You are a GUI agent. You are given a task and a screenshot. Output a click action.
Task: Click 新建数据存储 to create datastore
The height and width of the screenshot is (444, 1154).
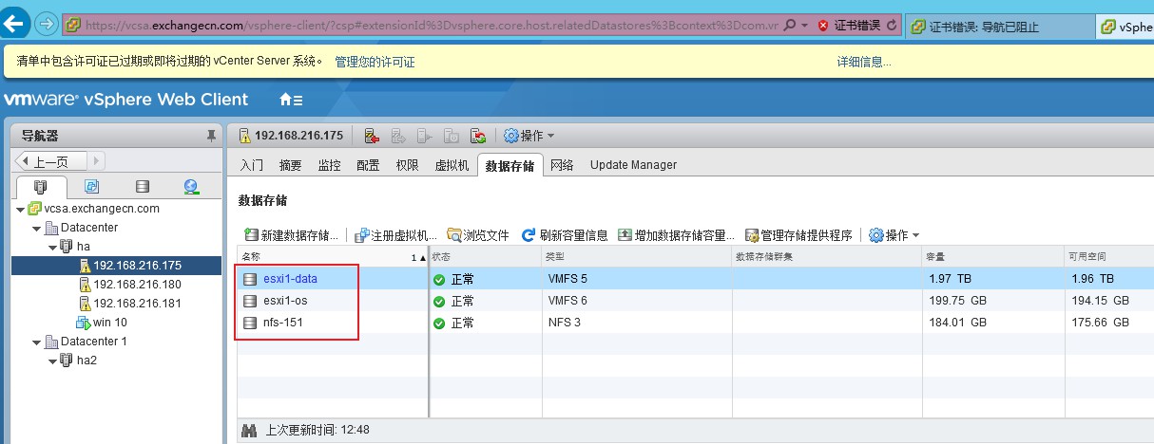click(x=292, y=235)
